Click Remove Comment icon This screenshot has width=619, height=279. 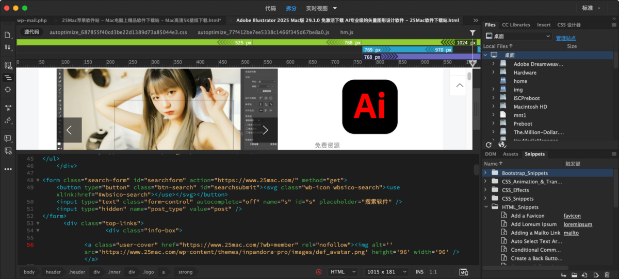(x=8, y=151)
